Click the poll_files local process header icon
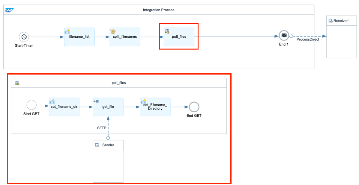This screenshot has height=185, width=359. tap(17, 83)
